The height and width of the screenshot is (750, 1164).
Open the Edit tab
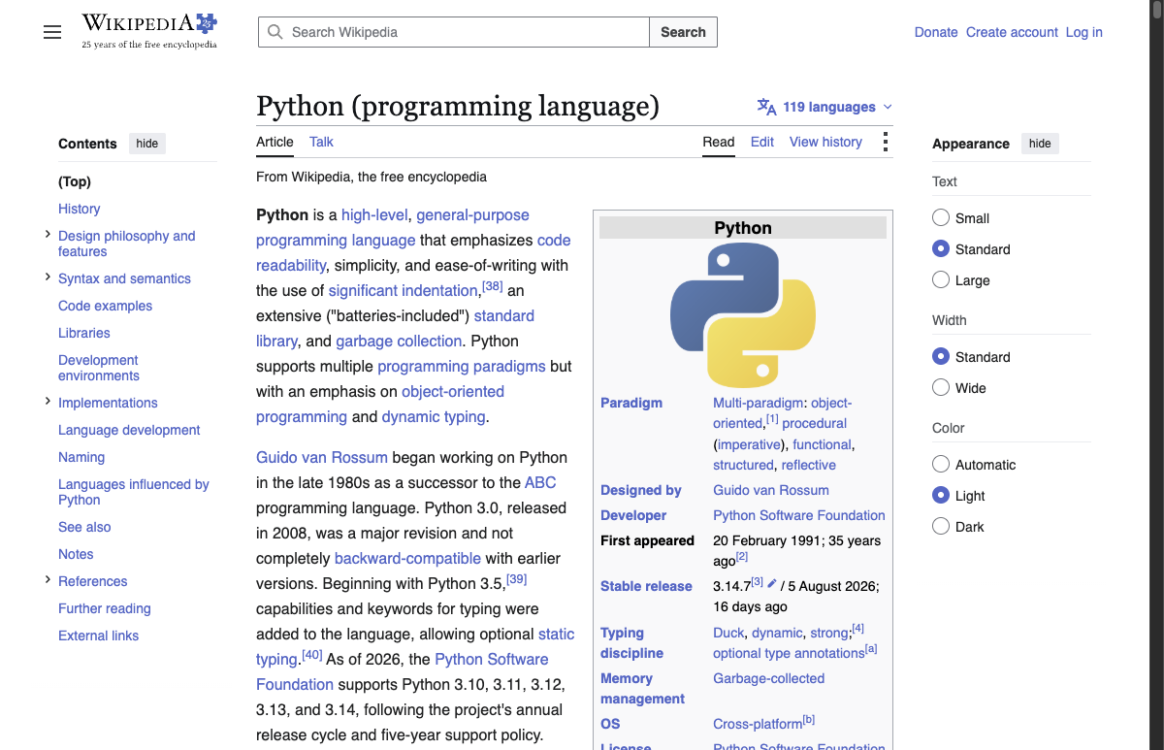click(762, 142)
